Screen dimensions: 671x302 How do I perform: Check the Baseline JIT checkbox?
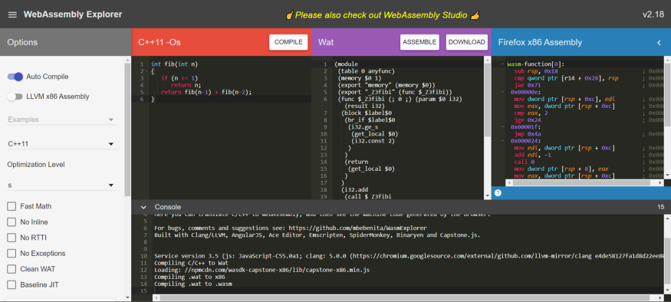(x=12, y=285)
